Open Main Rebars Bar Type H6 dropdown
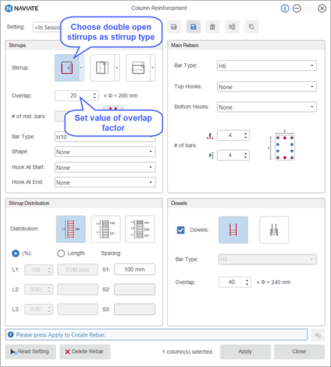The image size is (331, 367). [x=267, y=66]
